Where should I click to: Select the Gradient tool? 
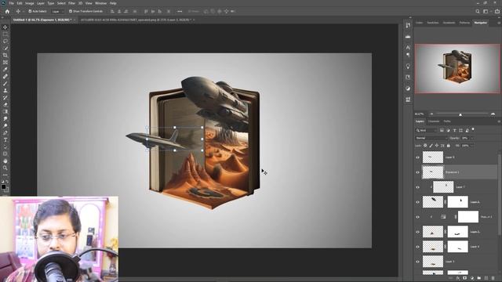5,111
